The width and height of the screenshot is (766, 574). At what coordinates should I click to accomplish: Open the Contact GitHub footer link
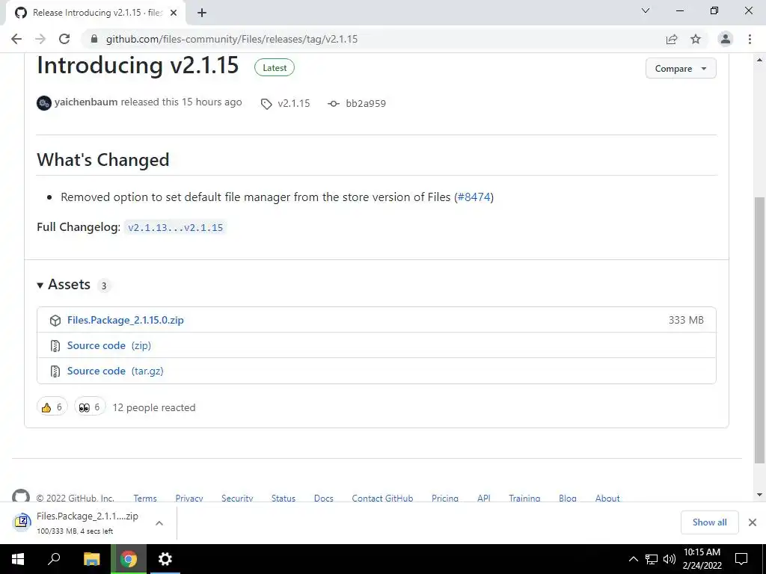(x=382, y=499)
